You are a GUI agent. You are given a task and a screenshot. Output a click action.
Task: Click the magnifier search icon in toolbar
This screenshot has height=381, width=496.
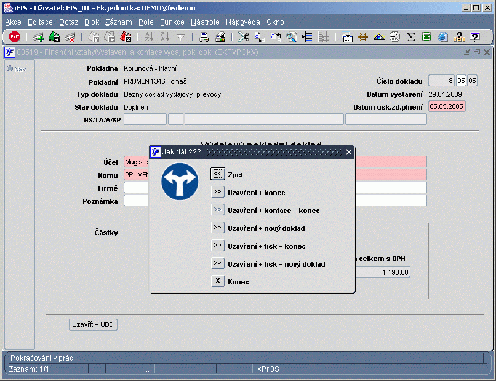[x=291, y=38]
